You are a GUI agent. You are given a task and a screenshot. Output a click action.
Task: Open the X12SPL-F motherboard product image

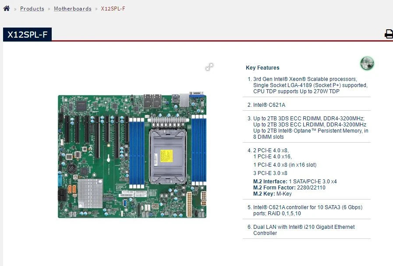point(132,155)
